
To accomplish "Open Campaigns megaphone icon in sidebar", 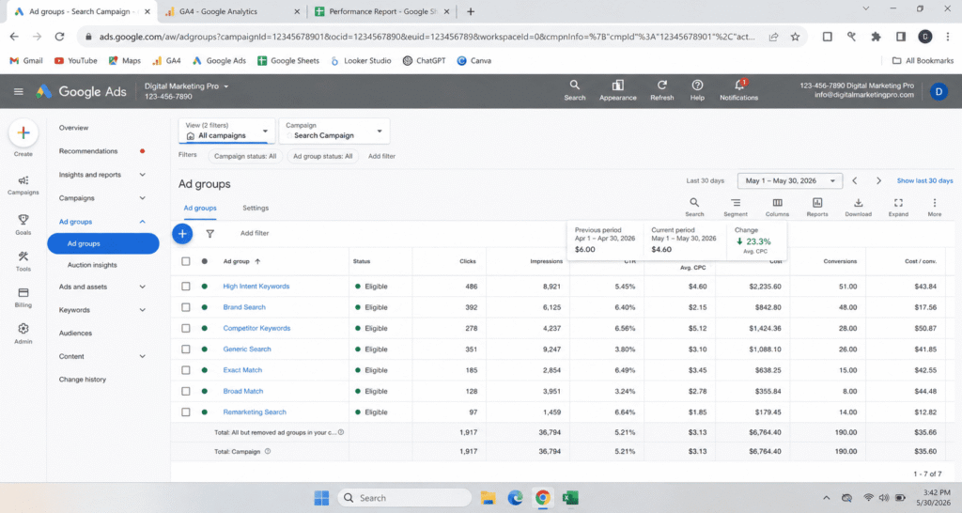I will pyautogui.click(x=23, y=180).
